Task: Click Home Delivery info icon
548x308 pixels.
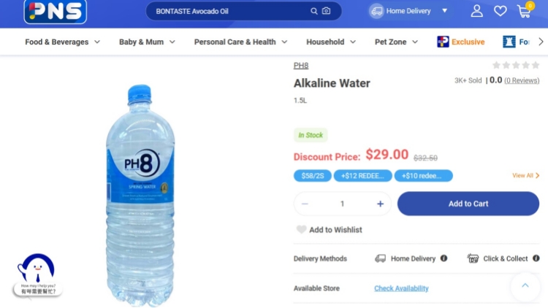Action: pyautogui.click(x=444, y=258)
